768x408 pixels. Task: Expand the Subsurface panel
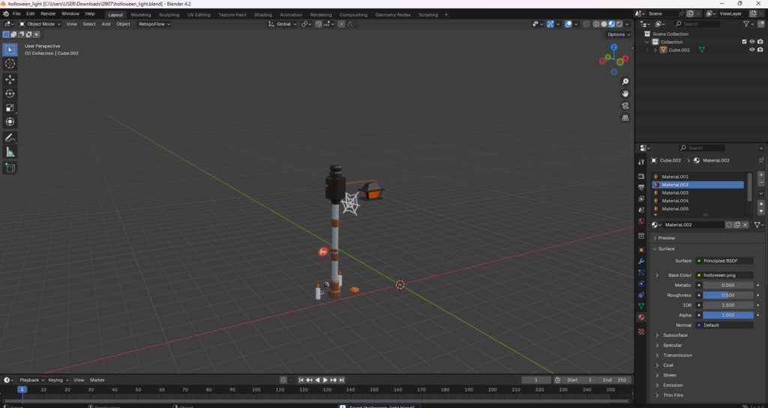[x=675, y=335]
